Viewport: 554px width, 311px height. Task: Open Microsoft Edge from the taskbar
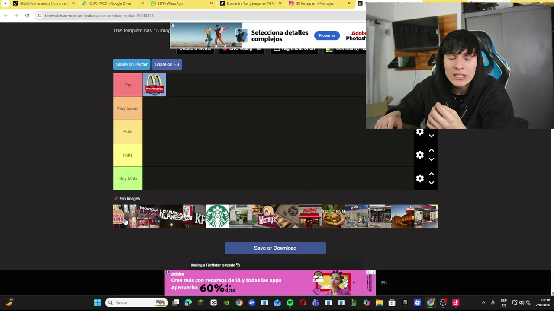(x=188, y=303)
